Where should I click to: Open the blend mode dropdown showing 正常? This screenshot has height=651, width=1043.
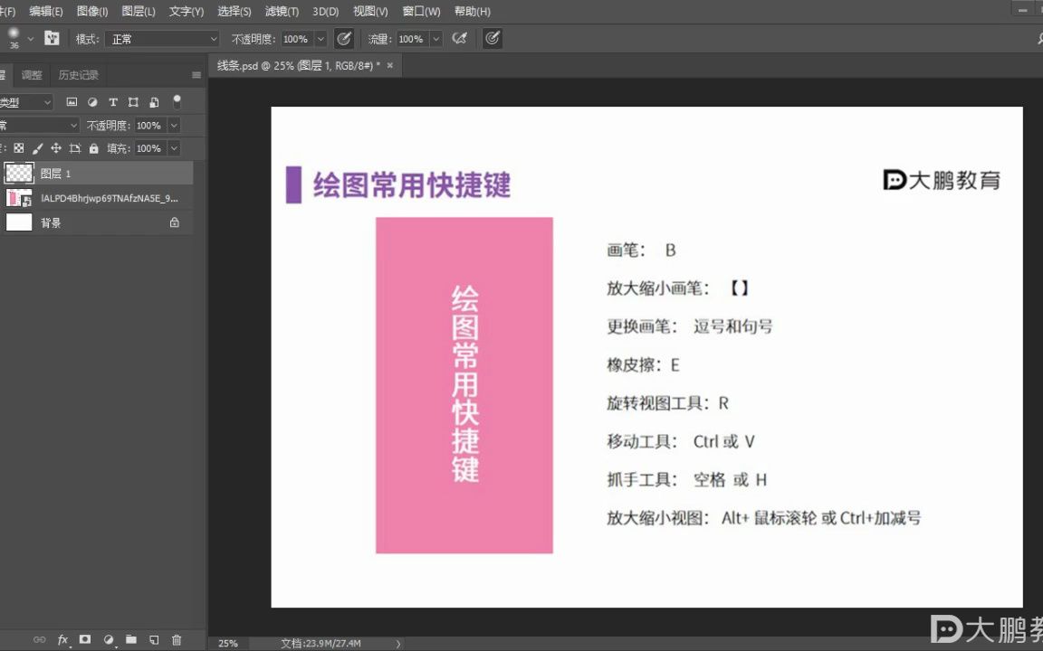[161, 39]
